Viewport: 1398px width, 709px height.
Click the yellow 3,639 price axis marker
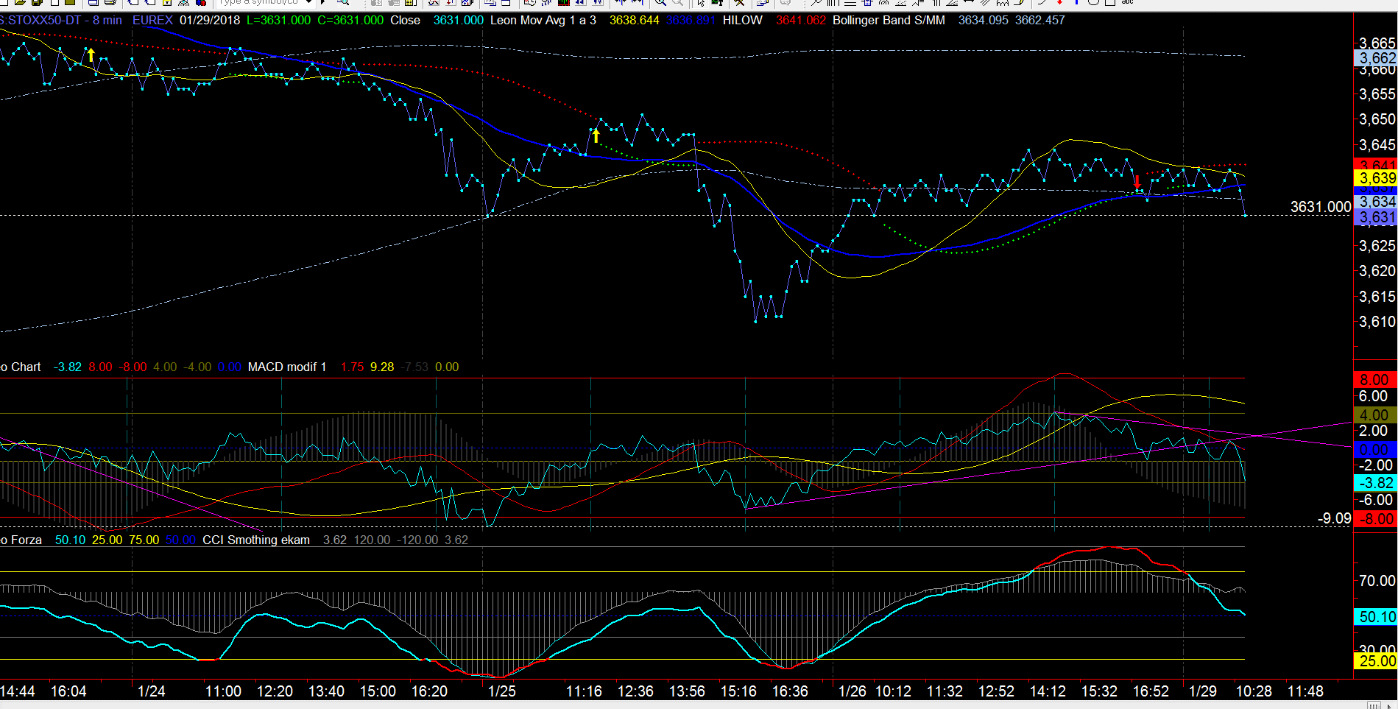tap(1376, 178)
